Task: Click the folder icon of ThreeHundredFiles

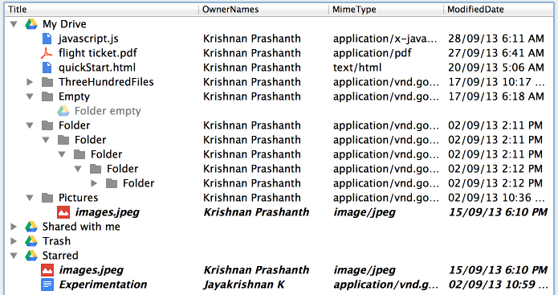Action: [47, 82]
